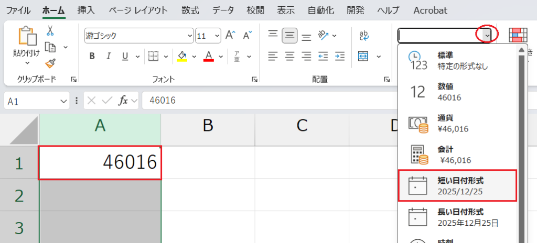This screenshot has height=243, width=537.
Task: Open the font size 11 dropdown
Action: 218,36
